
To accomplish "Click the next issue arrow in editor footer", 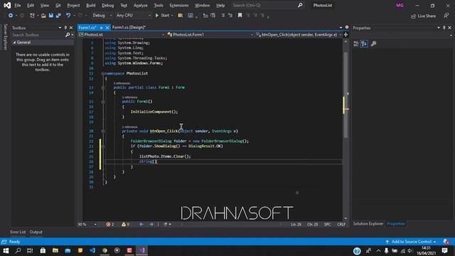I will [151, 225].
